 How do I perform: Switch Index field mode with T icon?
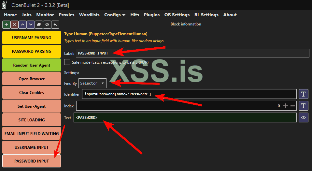coord(304,106)
